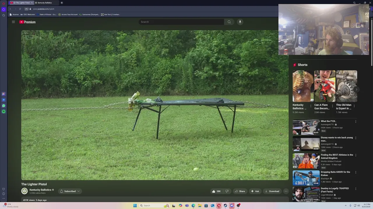Image resolution: width=373 pixels, height=209 pixels.
Task: Click the YouTube Premium logo
Action: pyautogui.click(x=27, y=22)
